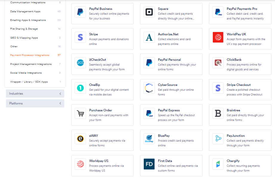This screenshot has width=275, height=179.
Task: Click the OneBip logo icon
Action: [x=80, y=88]
